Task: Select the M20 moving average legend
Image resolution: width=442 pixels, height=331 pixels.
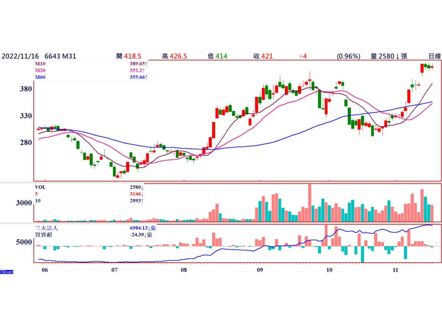Action: [40, 71]
